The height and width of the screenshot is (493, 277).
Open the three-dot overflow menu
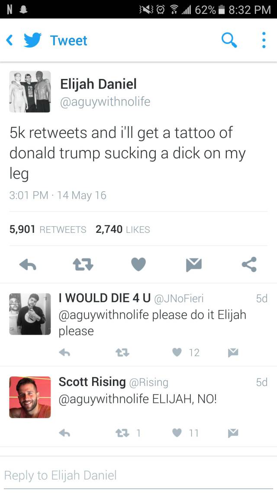[264, 40]
